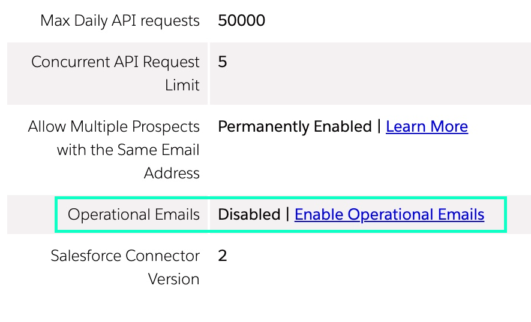Open the Enable Operational Emails link
This screenshot has width=531, height=322.
point(389,214)
